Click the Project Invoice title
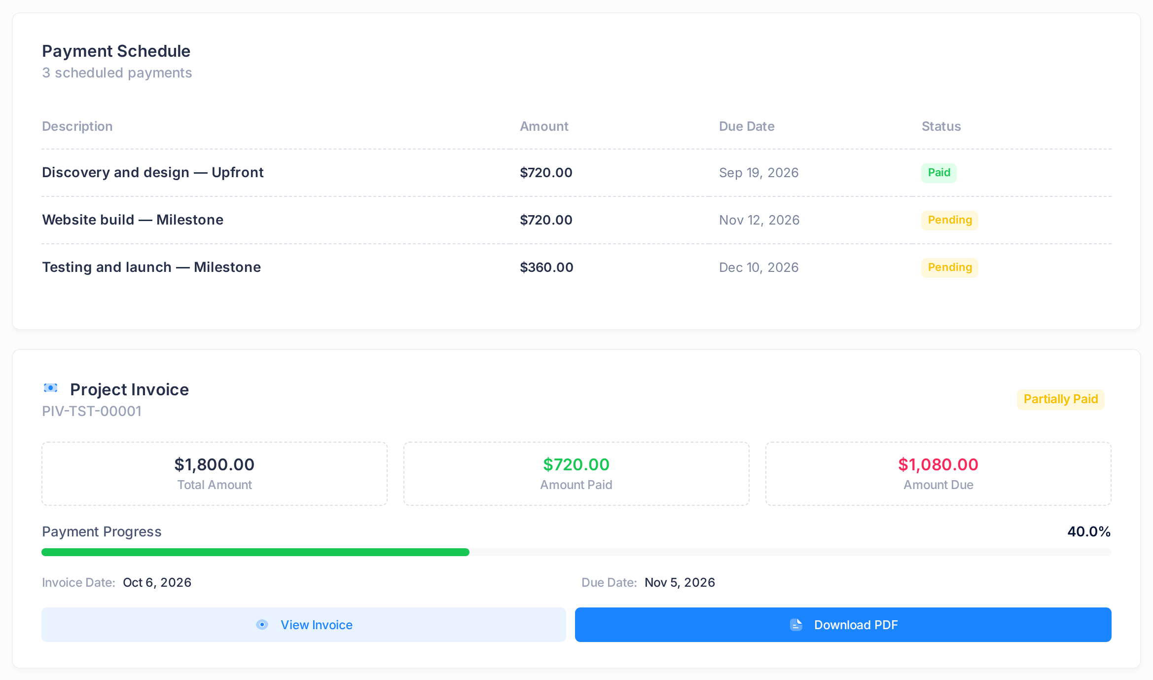Viewport: 1153px width, 680px height. point(129,390)
